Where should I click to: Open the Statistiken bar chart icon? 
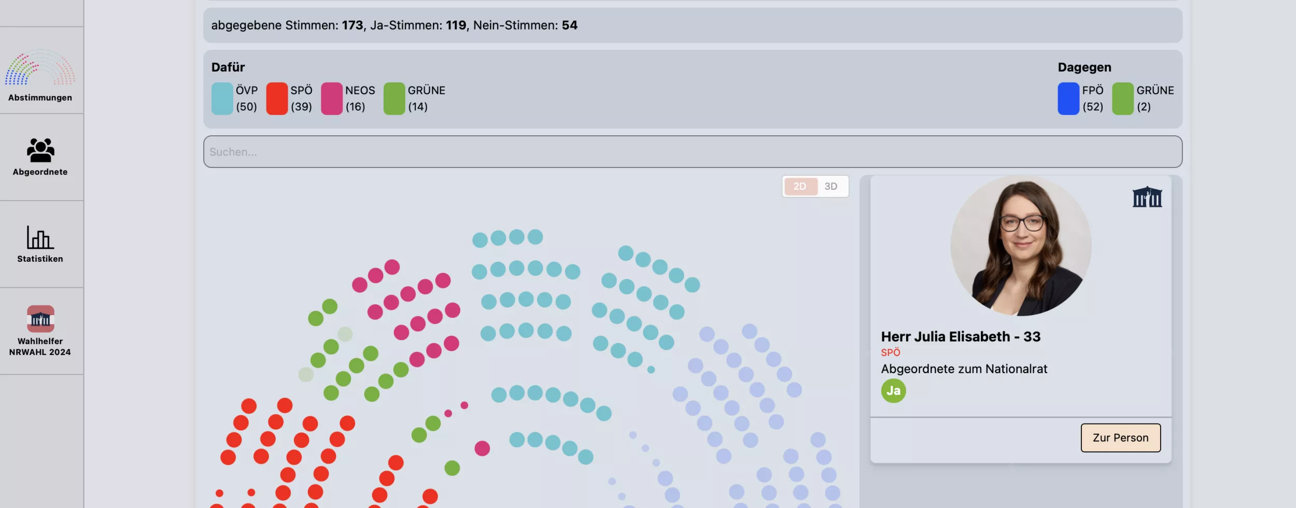coord(40,237)
